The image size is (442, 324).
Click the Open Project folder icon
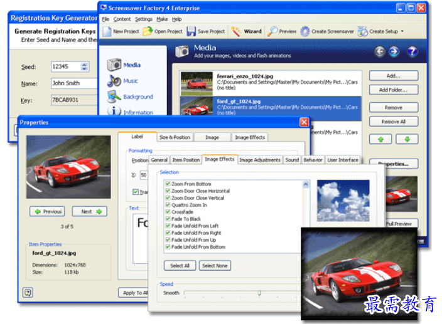click(x=148, y=31)
